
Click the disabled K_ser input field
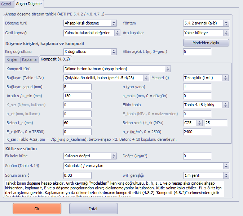tap(77, 105)
